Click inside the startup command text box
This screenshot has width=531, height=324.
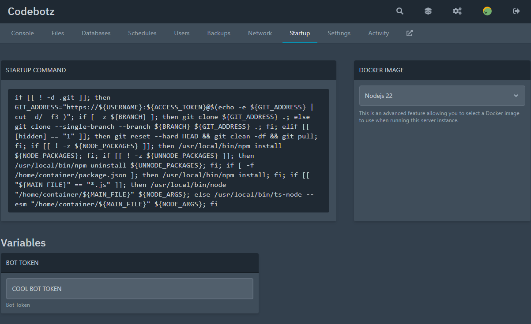click(169, 151)
